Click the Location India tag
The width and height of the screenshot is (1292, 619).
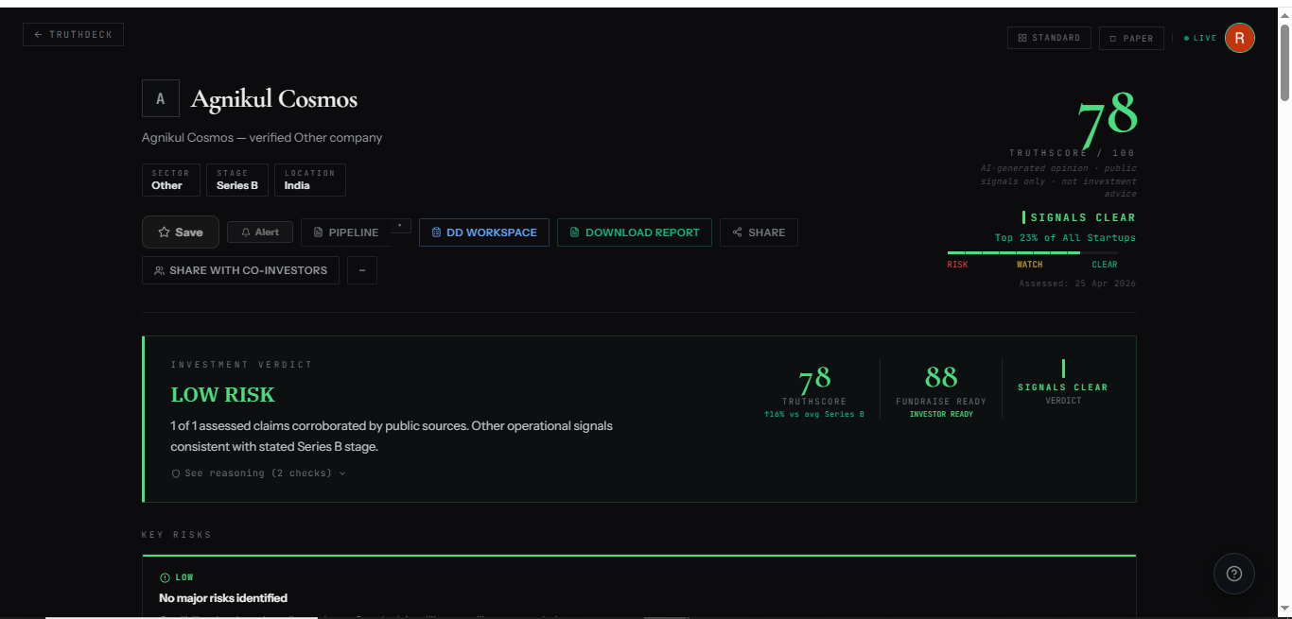309,180
